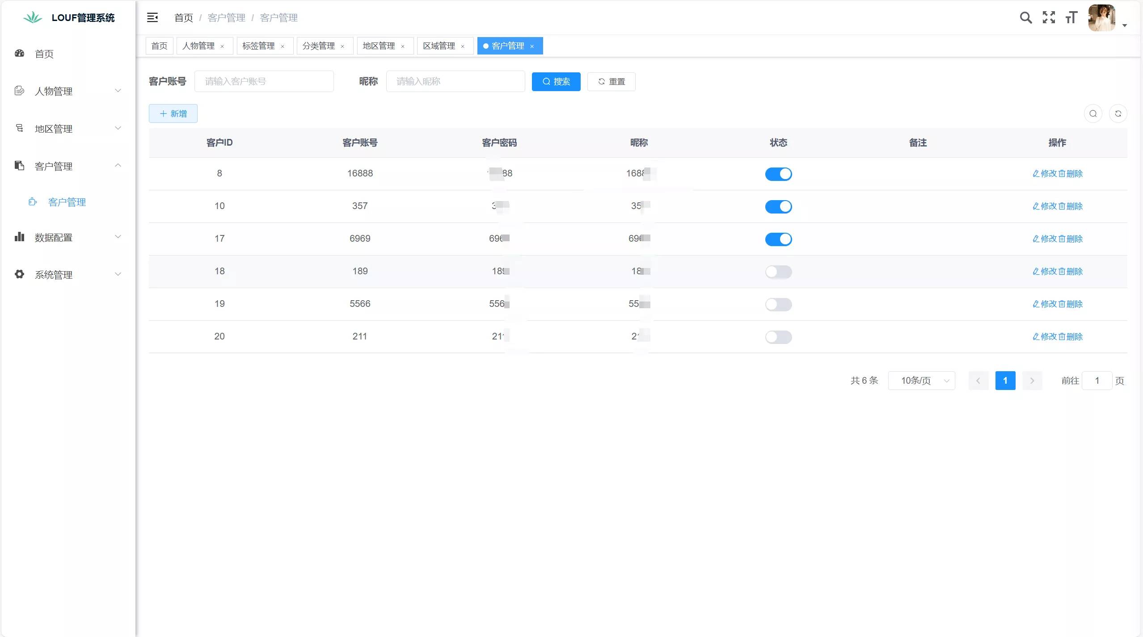Click the font size adjustment icon
The width and height of the screenshot is (1143, 637).
click(x=1071, y=17)
